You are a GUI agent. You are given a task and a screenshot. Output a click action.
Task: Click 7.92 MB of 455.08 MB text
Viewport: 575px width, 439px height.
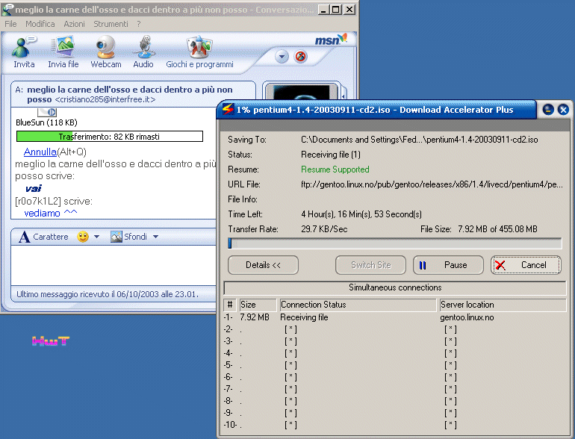click(497, 229)
